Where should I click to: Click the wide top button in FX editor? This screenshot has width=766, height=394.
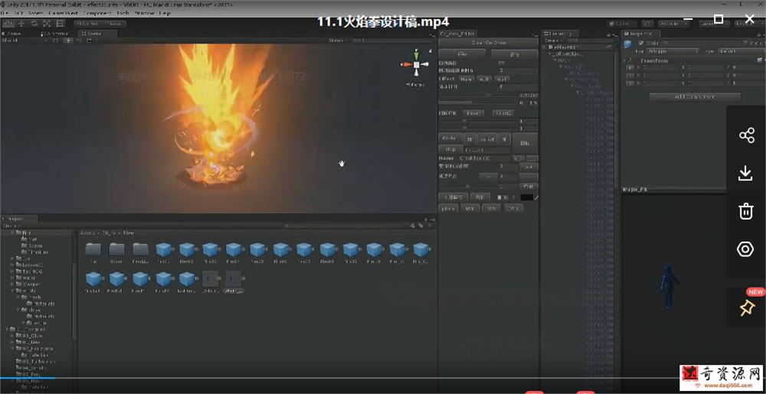(x=487, y=43)
